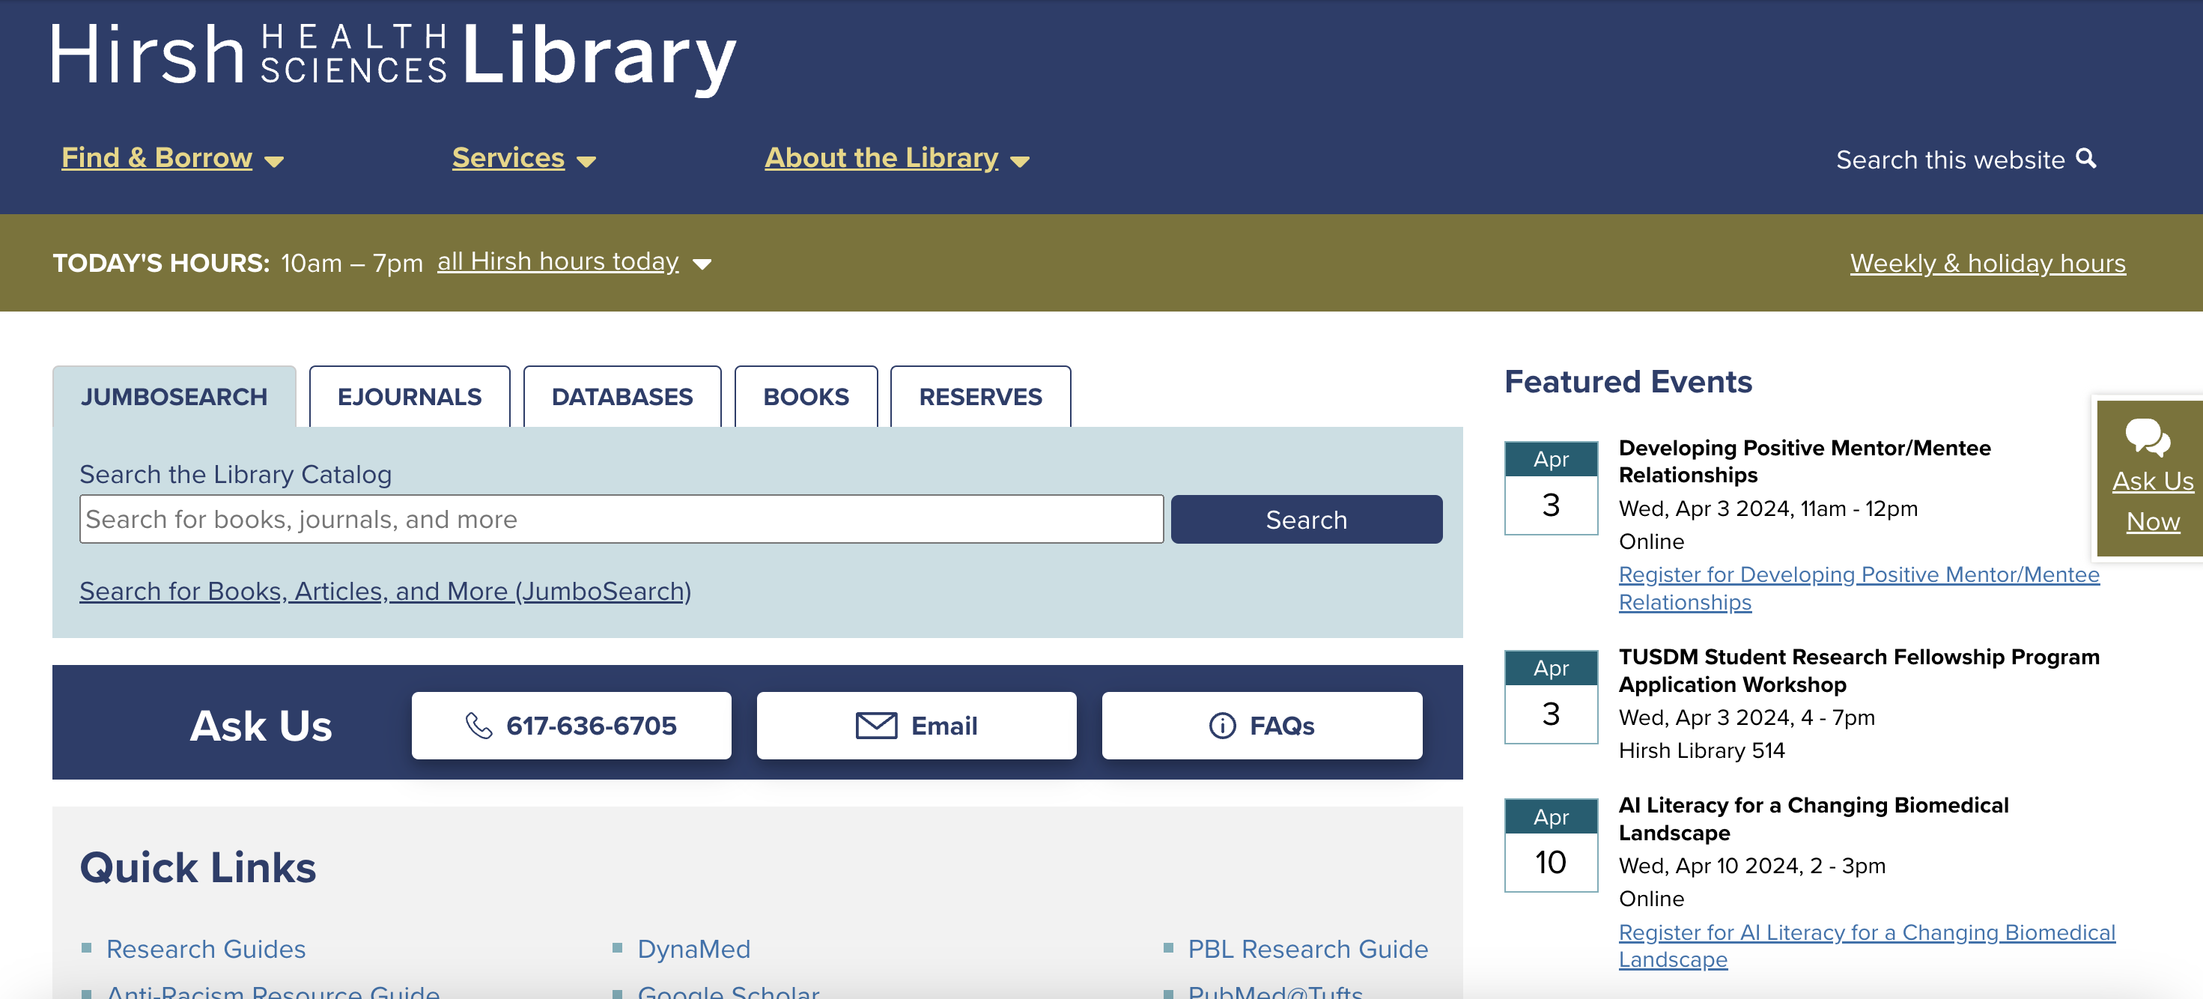Switch to the EJOURNALS tab
2203x999 pixels.
410,396
